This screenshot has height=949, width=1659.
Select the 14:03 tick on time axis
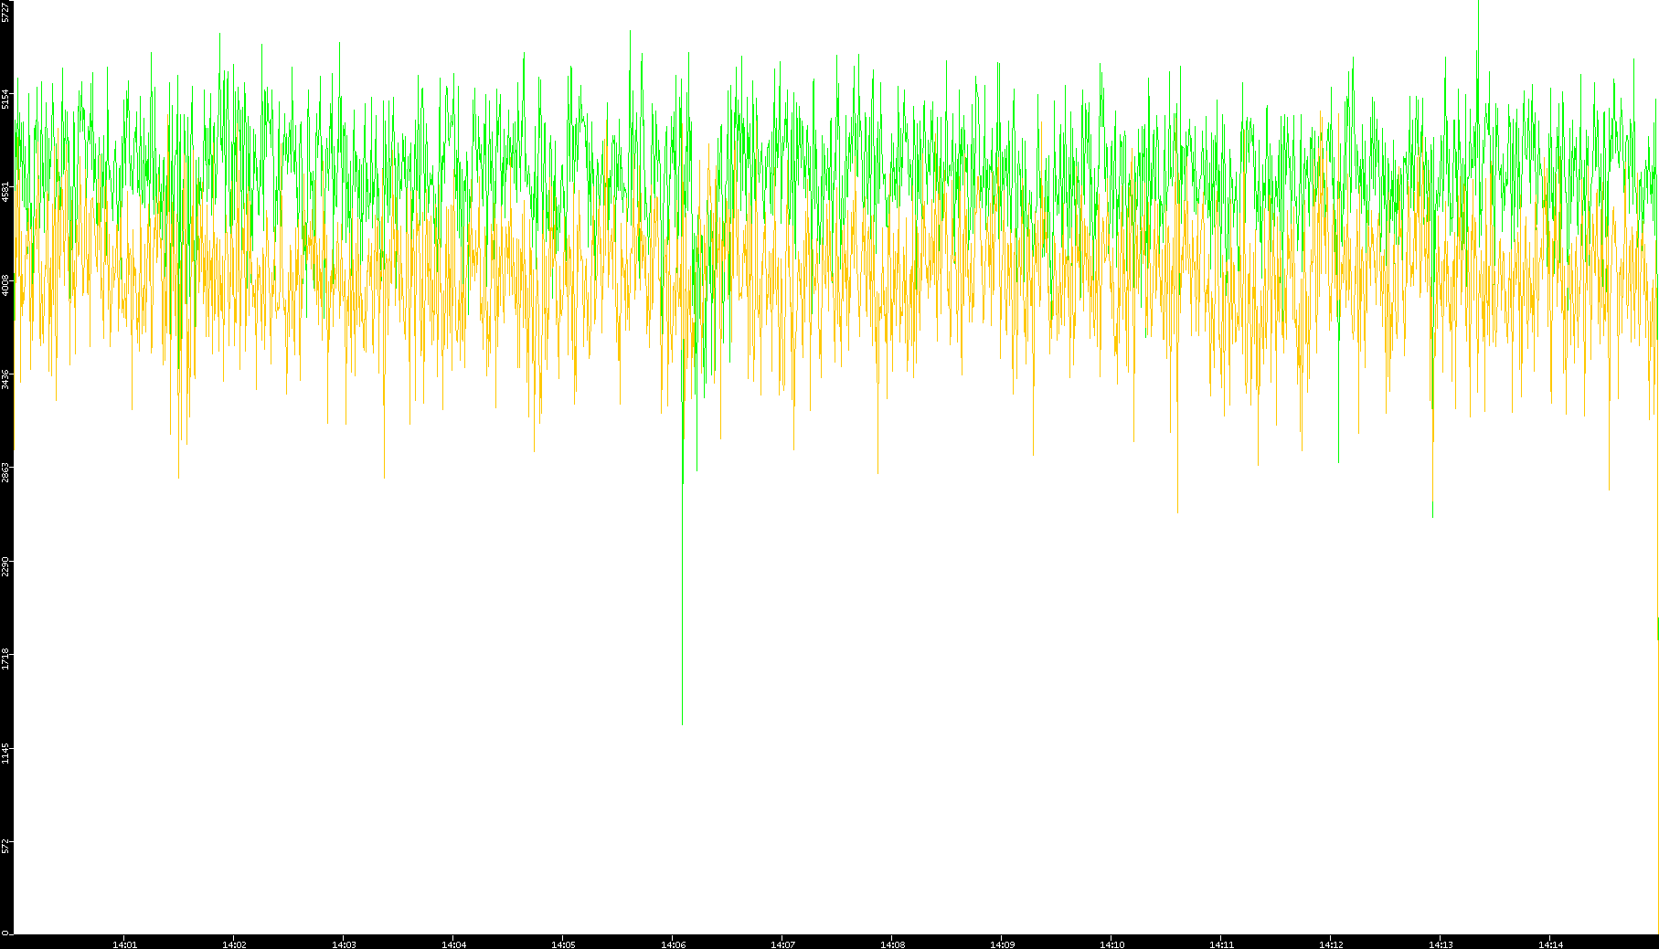pos(344,944)
